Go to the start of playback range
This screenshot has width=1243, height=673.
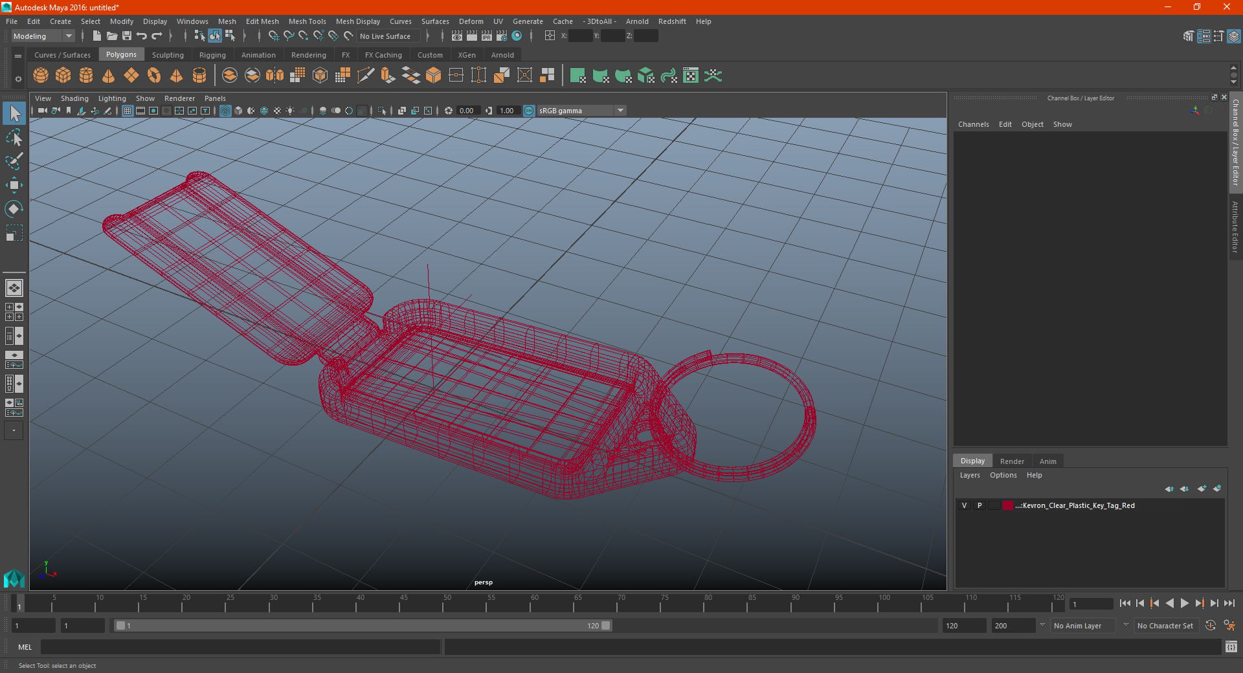point(1125,603)
